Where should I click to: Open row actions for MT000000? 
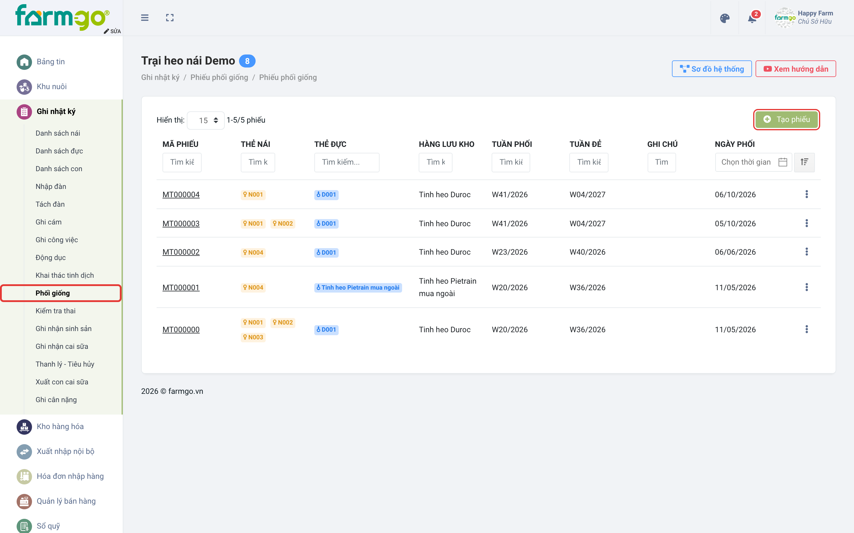pos(806,329)
